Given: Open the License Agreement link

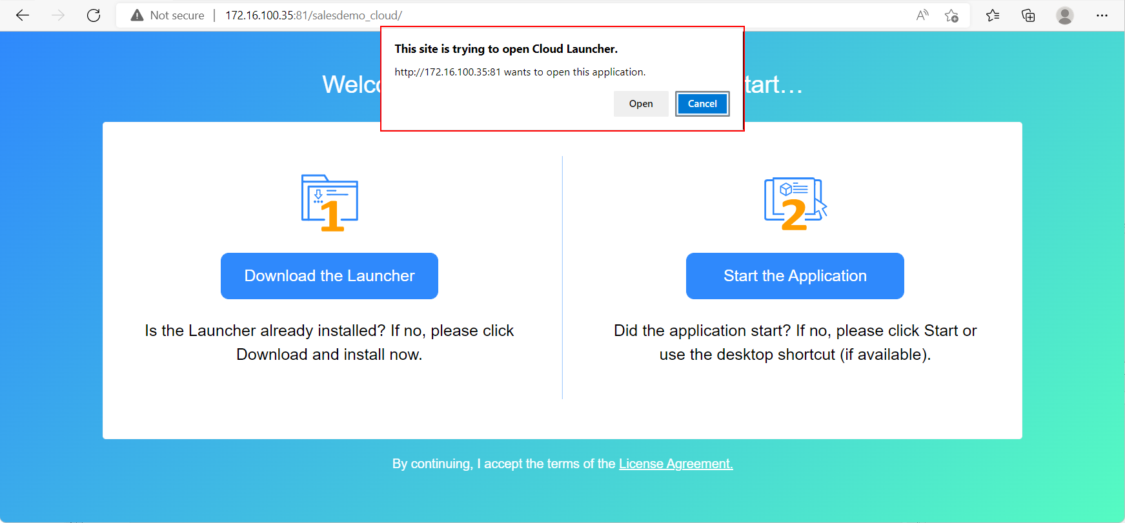Looking at the screenshot, I should (676, 464).
